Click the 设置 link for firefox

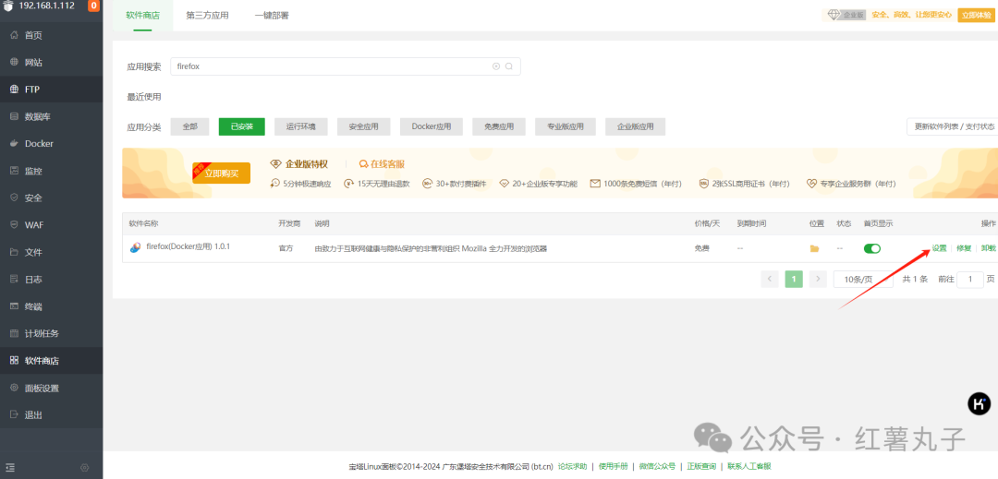939,248
